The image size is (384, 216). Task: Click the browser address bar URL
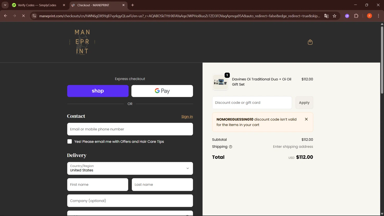tap(179, 16)
